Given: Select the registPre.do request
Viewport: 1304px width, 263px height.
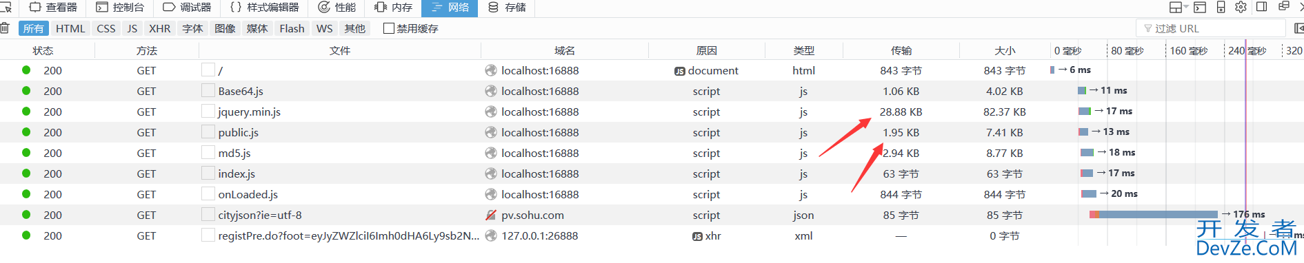Looking at the screenshot, I should [x=652, y=235].
